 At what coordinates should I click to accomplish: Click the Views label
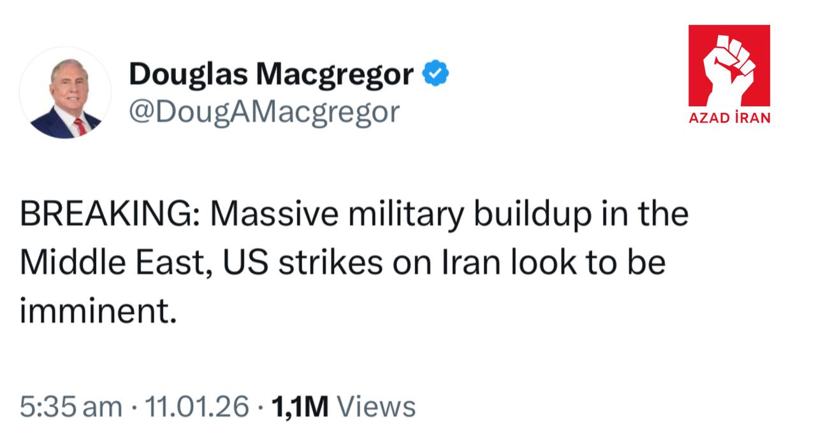pyautogui.click(x=375, y=406)
